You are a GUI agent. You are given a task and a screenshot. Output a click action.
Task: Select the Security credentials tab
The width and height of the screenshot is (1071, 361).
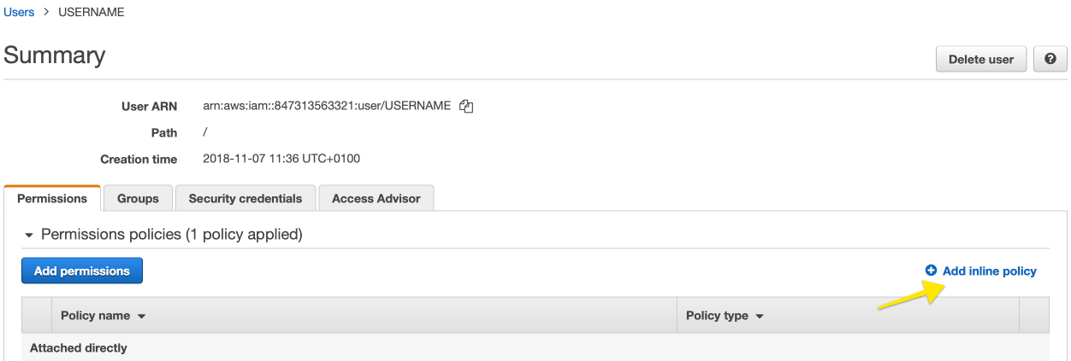pos(245,199)
